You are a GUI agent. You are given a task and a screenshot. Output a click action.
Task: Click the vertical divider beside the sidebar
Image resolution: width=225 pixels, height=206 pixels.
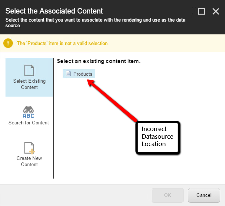(x=54, y=118)
